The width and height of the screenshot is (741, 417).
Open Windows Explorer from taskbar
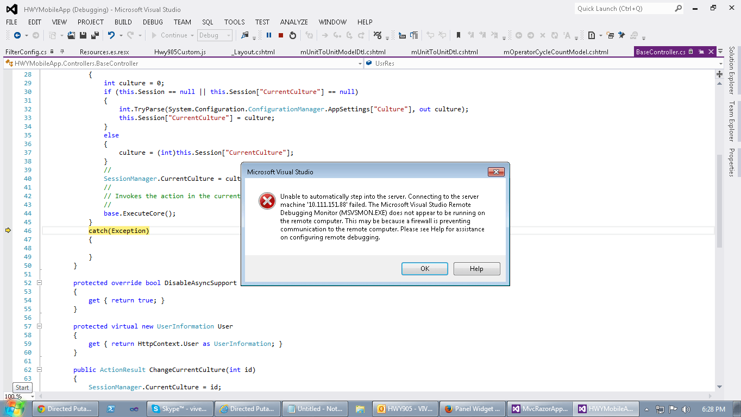(x=360, y=409)
